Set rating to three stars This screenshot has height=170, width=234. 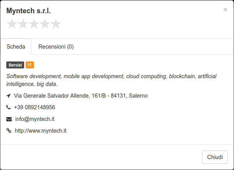[x=34, y=24]
